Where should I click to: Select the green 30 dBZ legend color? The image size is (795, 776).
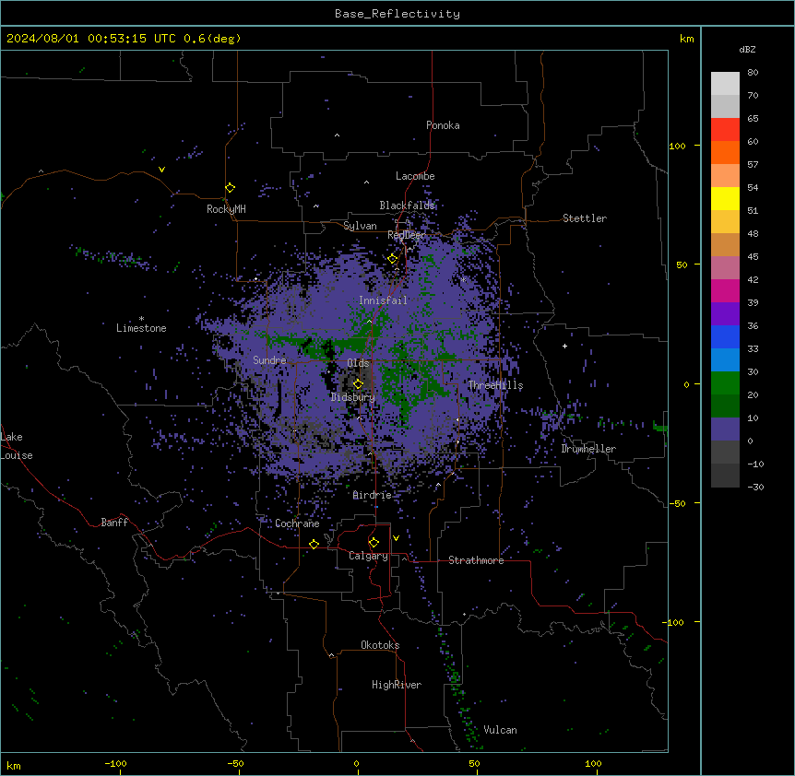pyautogui.click(x=725, y=383)
